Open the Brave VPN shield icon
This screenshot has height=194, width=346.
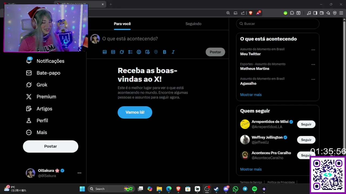(335, 13)
